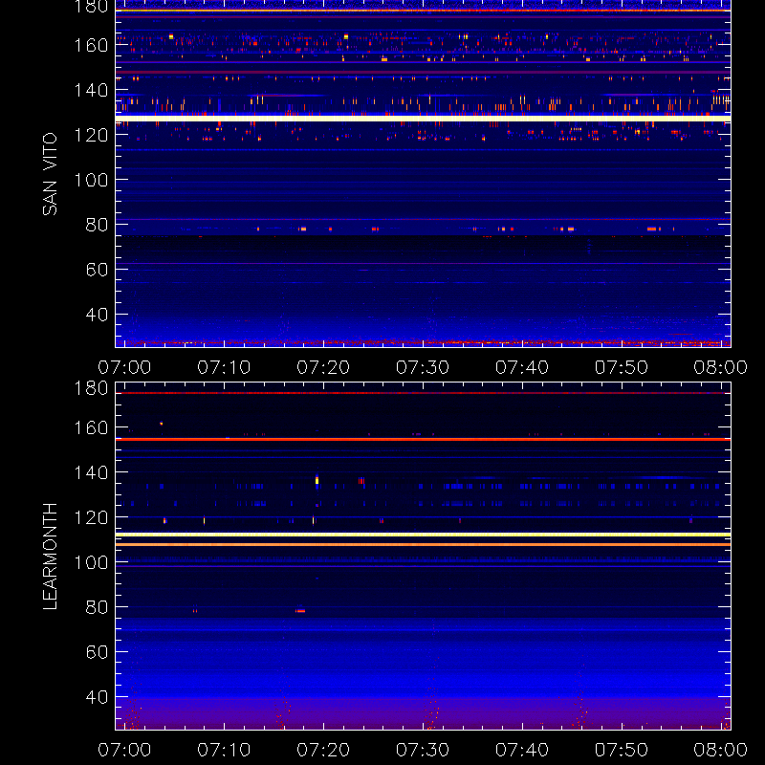This screenshot has height=765, width=765.
Task: Choose the 07:00 time label under Learmonth plot
Action: 124,750
